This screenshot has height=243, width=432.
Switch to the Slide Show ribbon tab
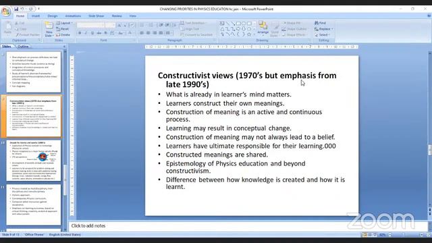click(96, 16)
